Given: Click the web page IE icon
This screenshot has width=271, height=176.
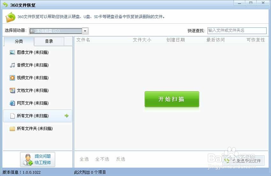Looking at the screenshot, I should pos(12,103).
